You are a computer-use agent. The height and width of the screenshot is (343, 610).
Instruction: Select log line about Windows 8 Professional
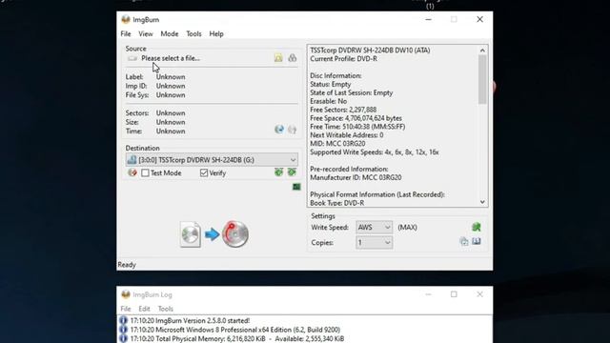coord(235,330)
